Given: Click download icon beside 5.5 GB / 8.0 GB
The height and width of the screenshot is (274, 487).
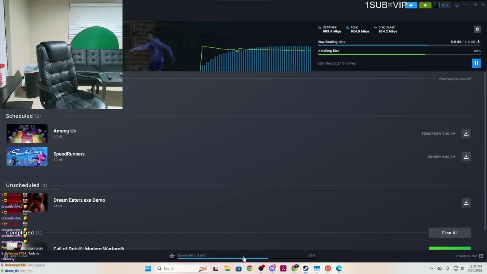Looking at the screenshot, I should click(478, 41).
